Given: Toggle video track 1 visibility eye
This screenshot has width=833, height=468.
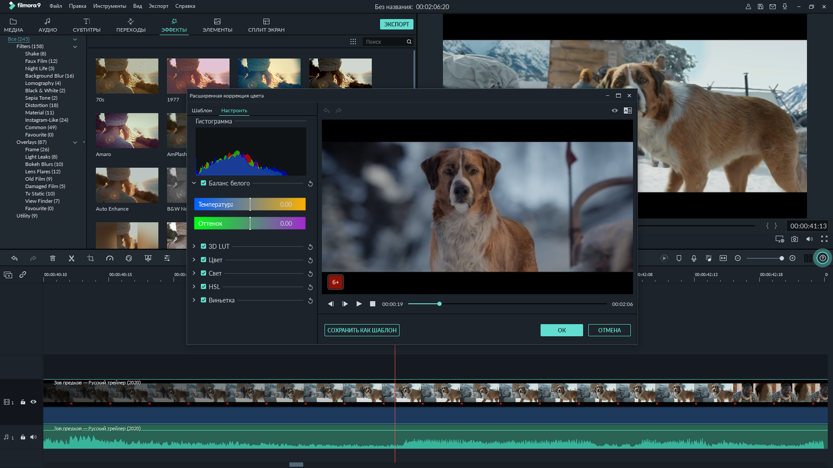Looking at the screenshot, I should [33, 402].
